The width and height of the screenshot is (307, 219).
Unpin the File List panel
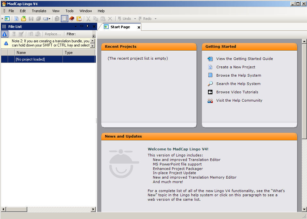87,26
